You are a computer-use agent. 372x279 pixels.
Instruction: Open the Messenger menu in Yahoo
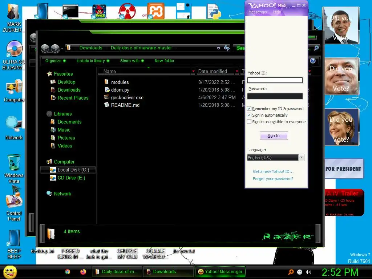pyautogui.click(x=258, y=12)
